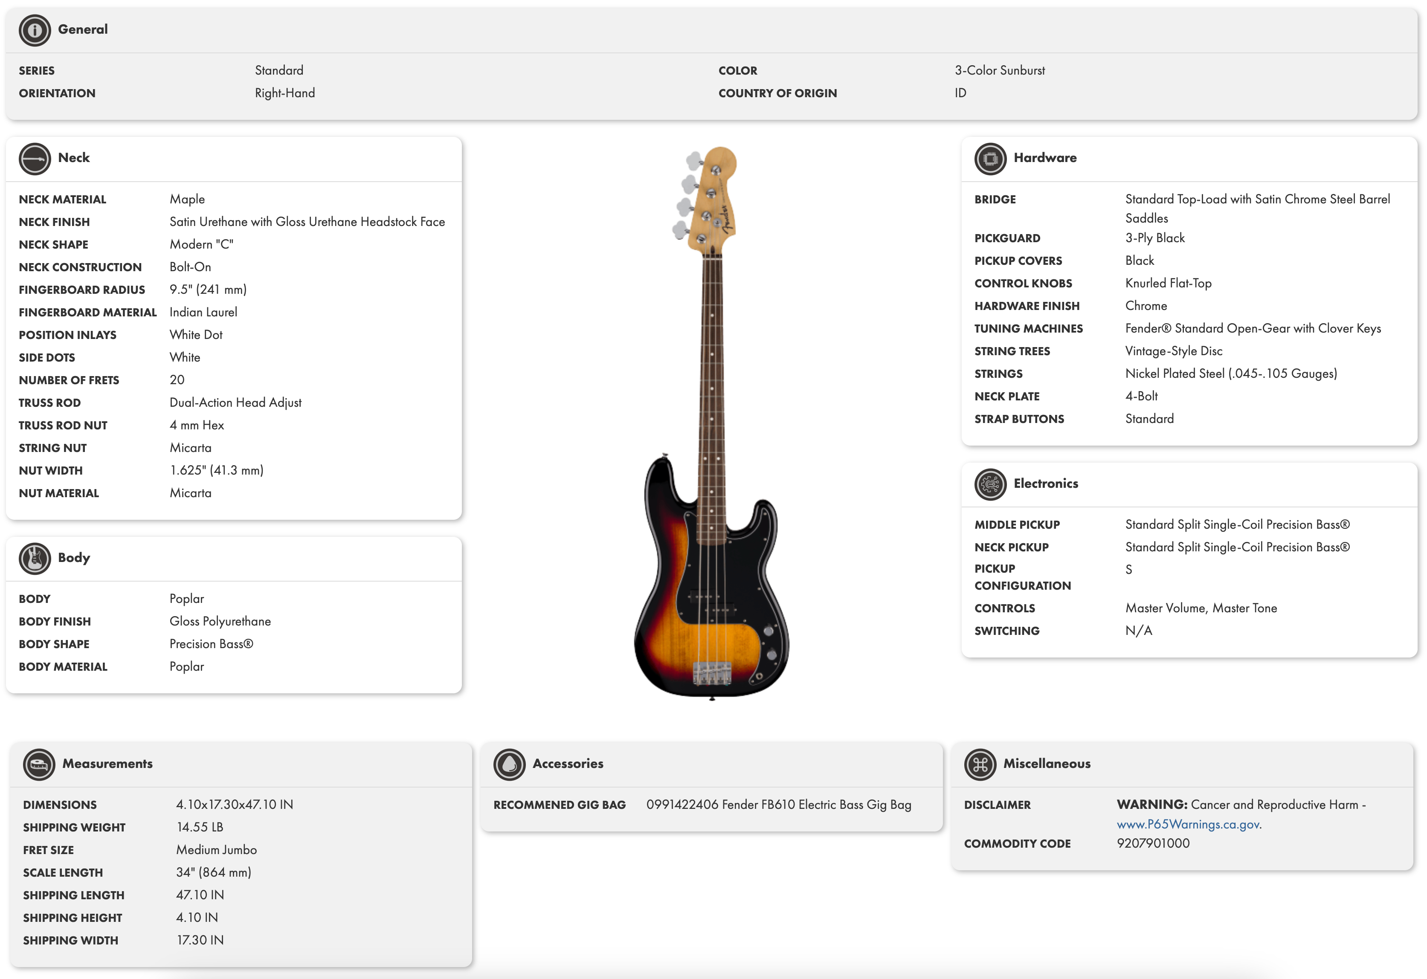This screenshot has height=979, width=1427.
Task: Click the '4 mm Hex' truss rod nut value
Action: (197, 425)
